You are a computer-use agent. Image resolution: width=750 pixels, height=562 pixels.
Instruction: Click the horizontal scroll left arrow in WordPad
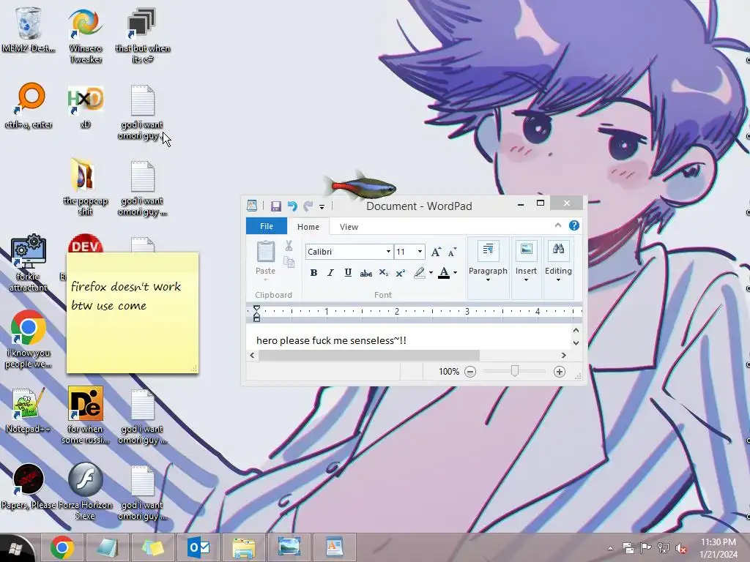pyautogui.click(x=252, y=355)
